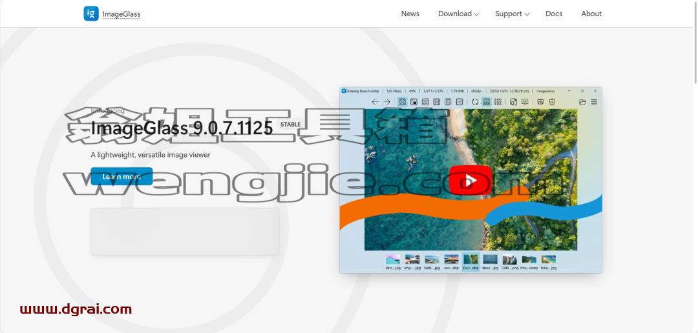Click the next image arrow icon
The height and width of the screenshot is (333, 698).
click(x=387, y=102)
